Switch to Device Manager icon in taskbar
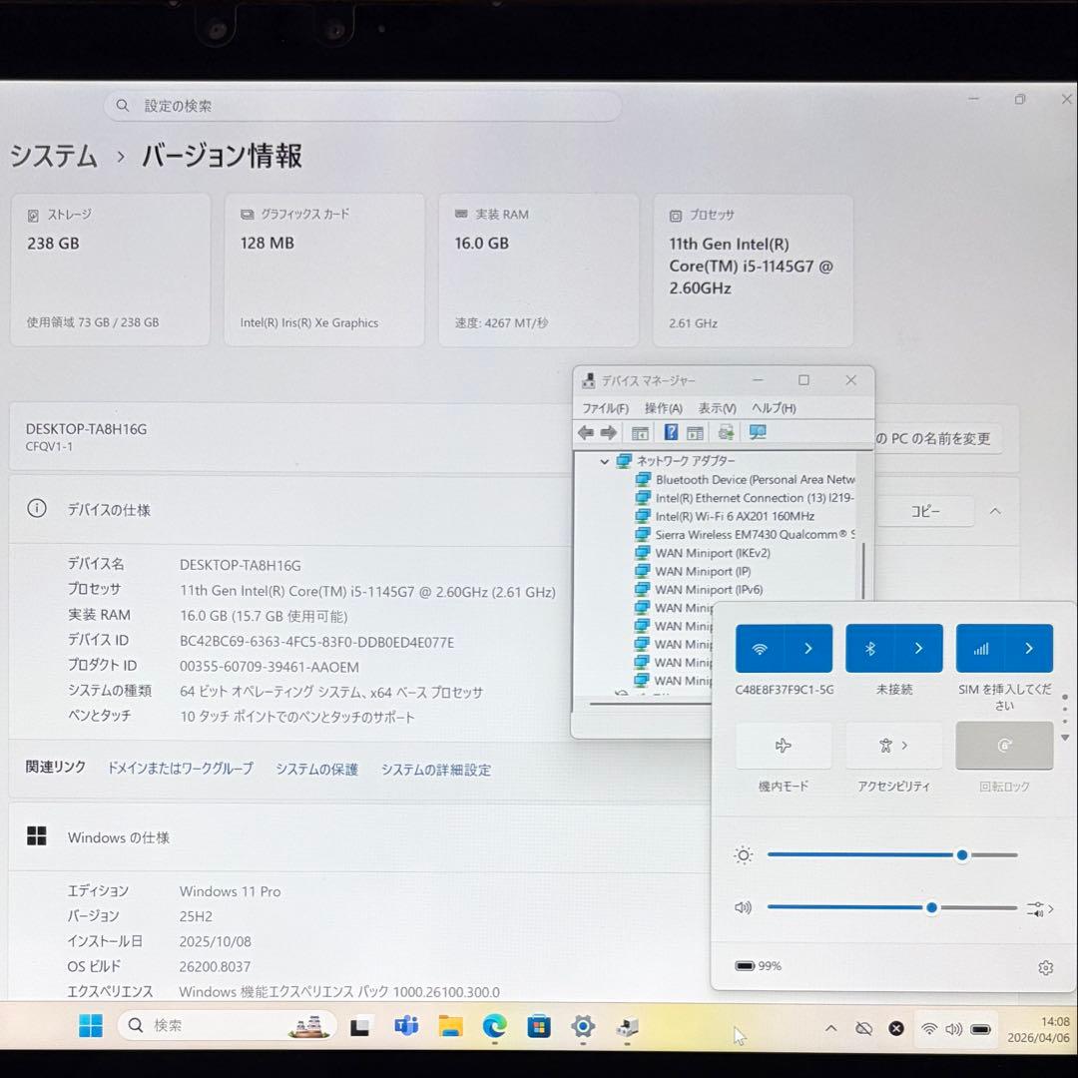 pos(627,1027)
